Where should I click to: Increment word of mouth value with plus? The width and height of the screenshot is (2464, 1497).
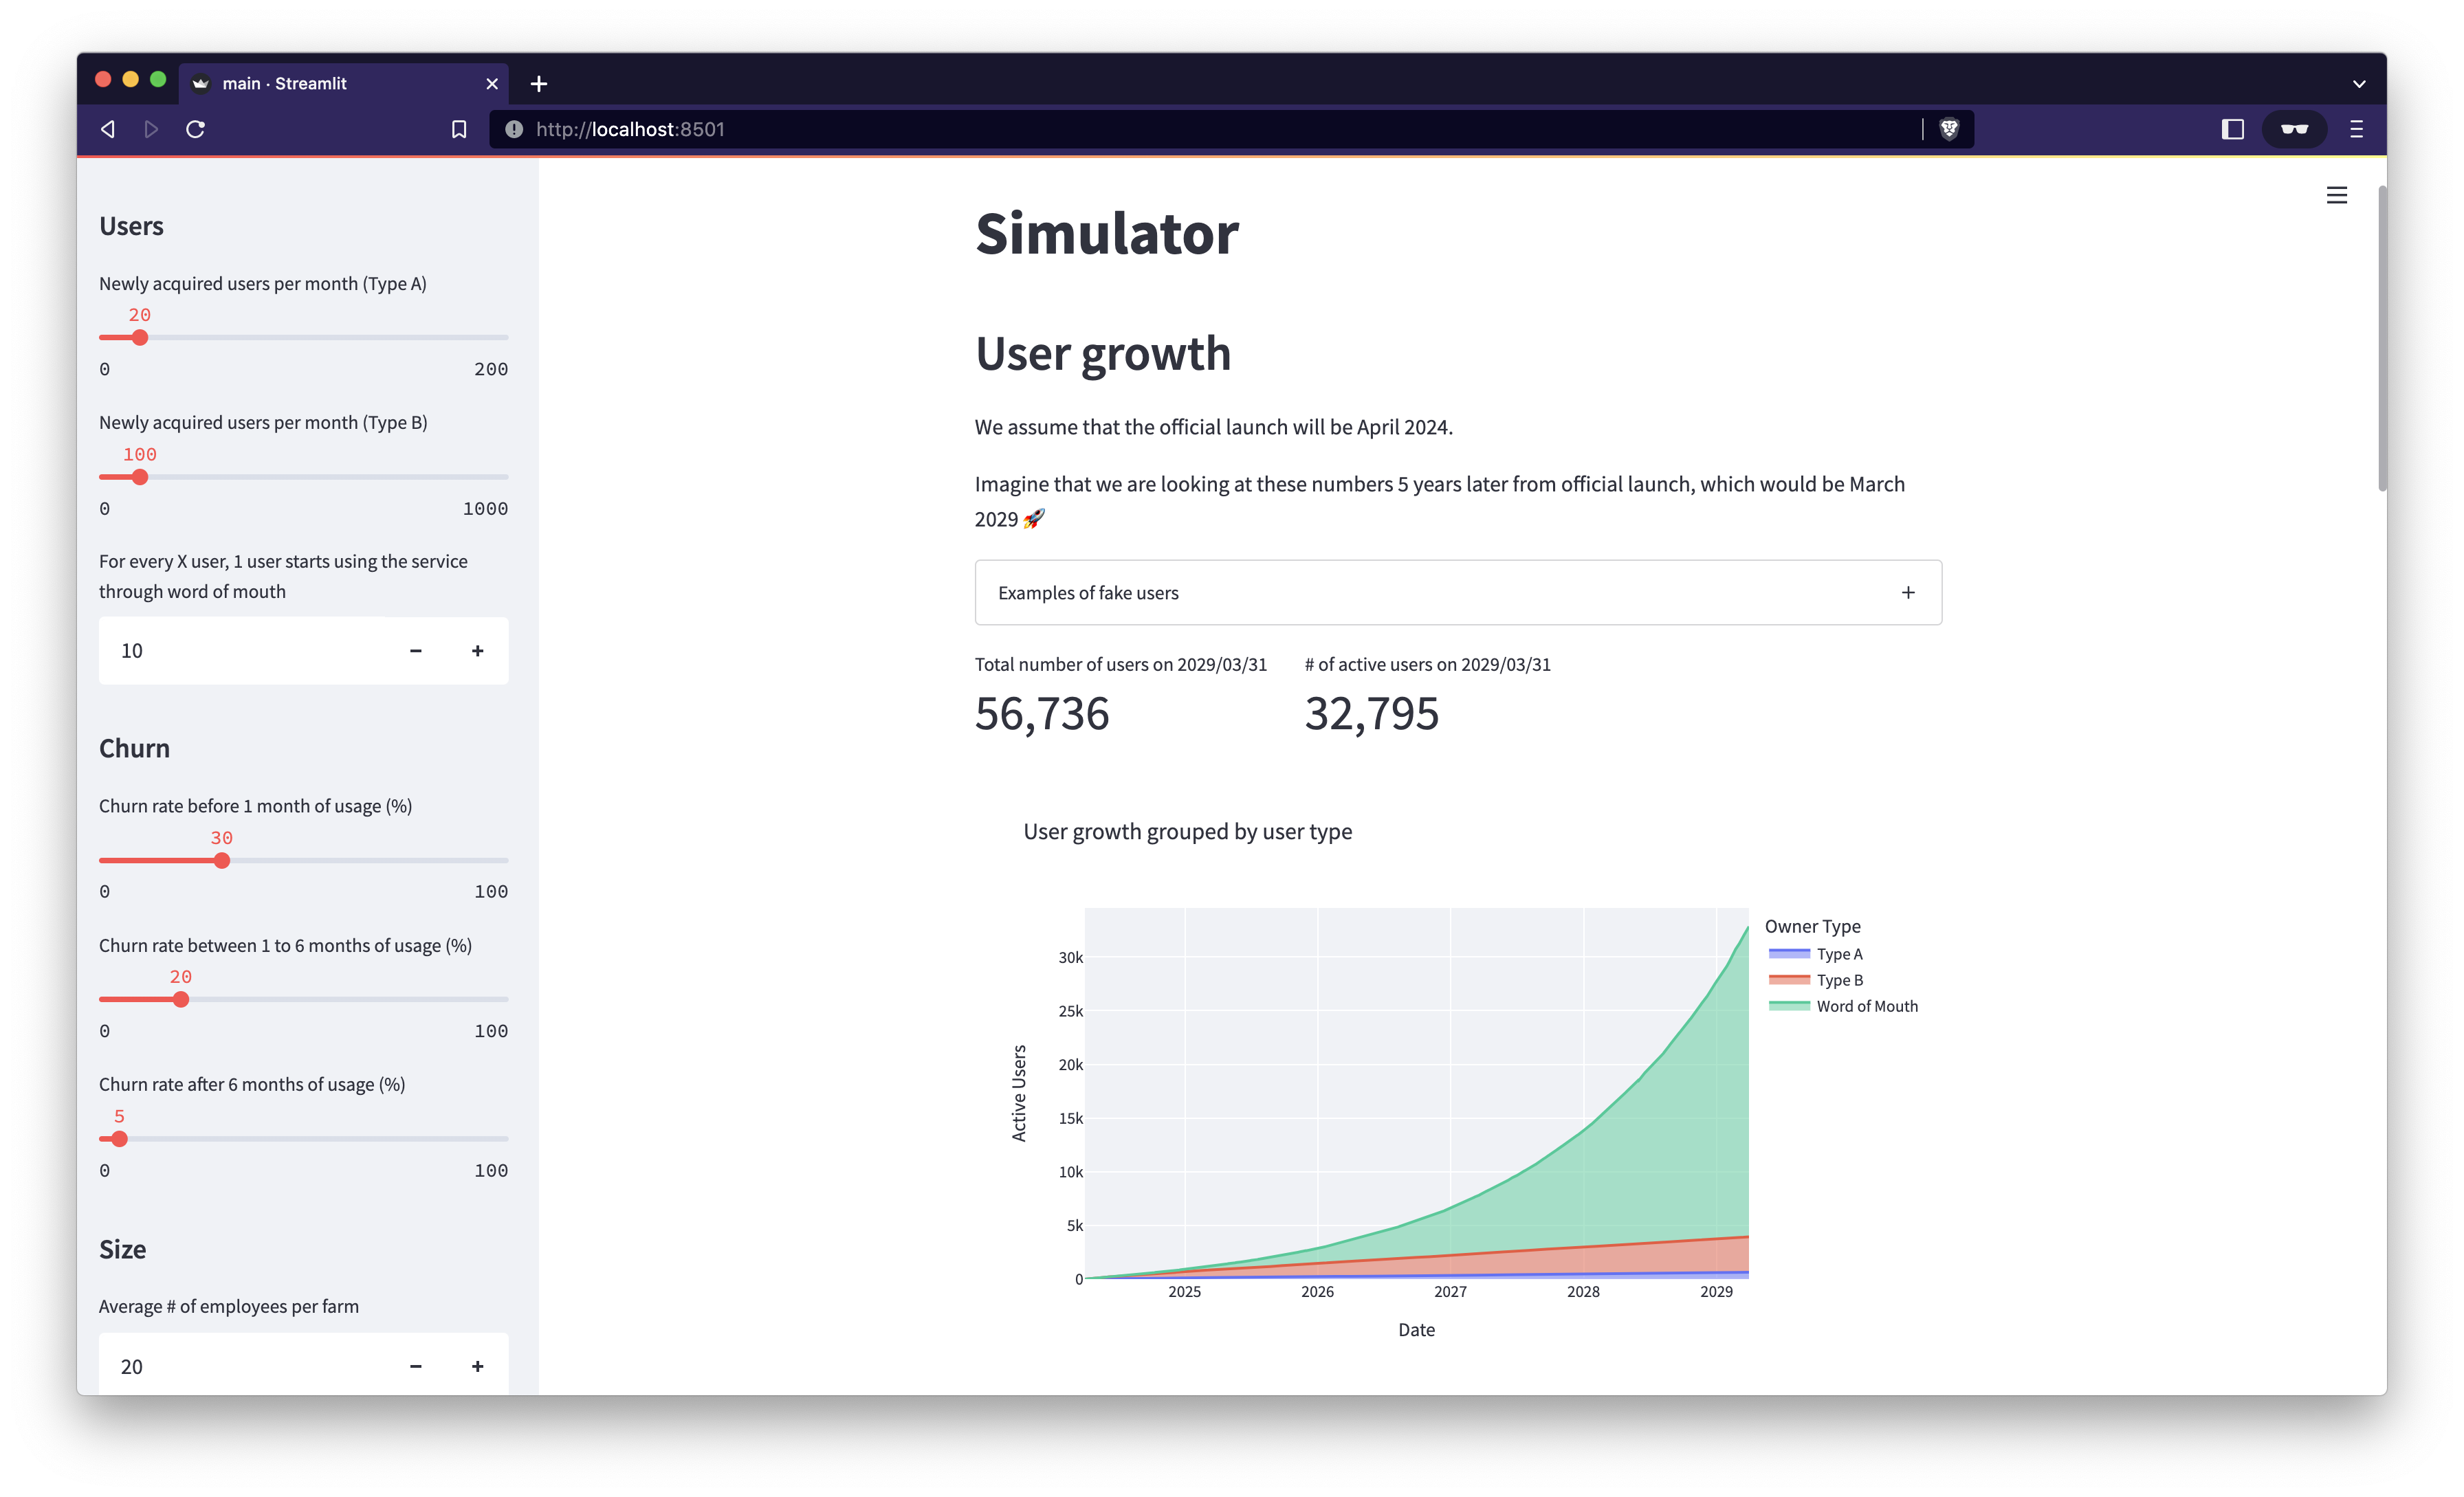pos(478,651)
